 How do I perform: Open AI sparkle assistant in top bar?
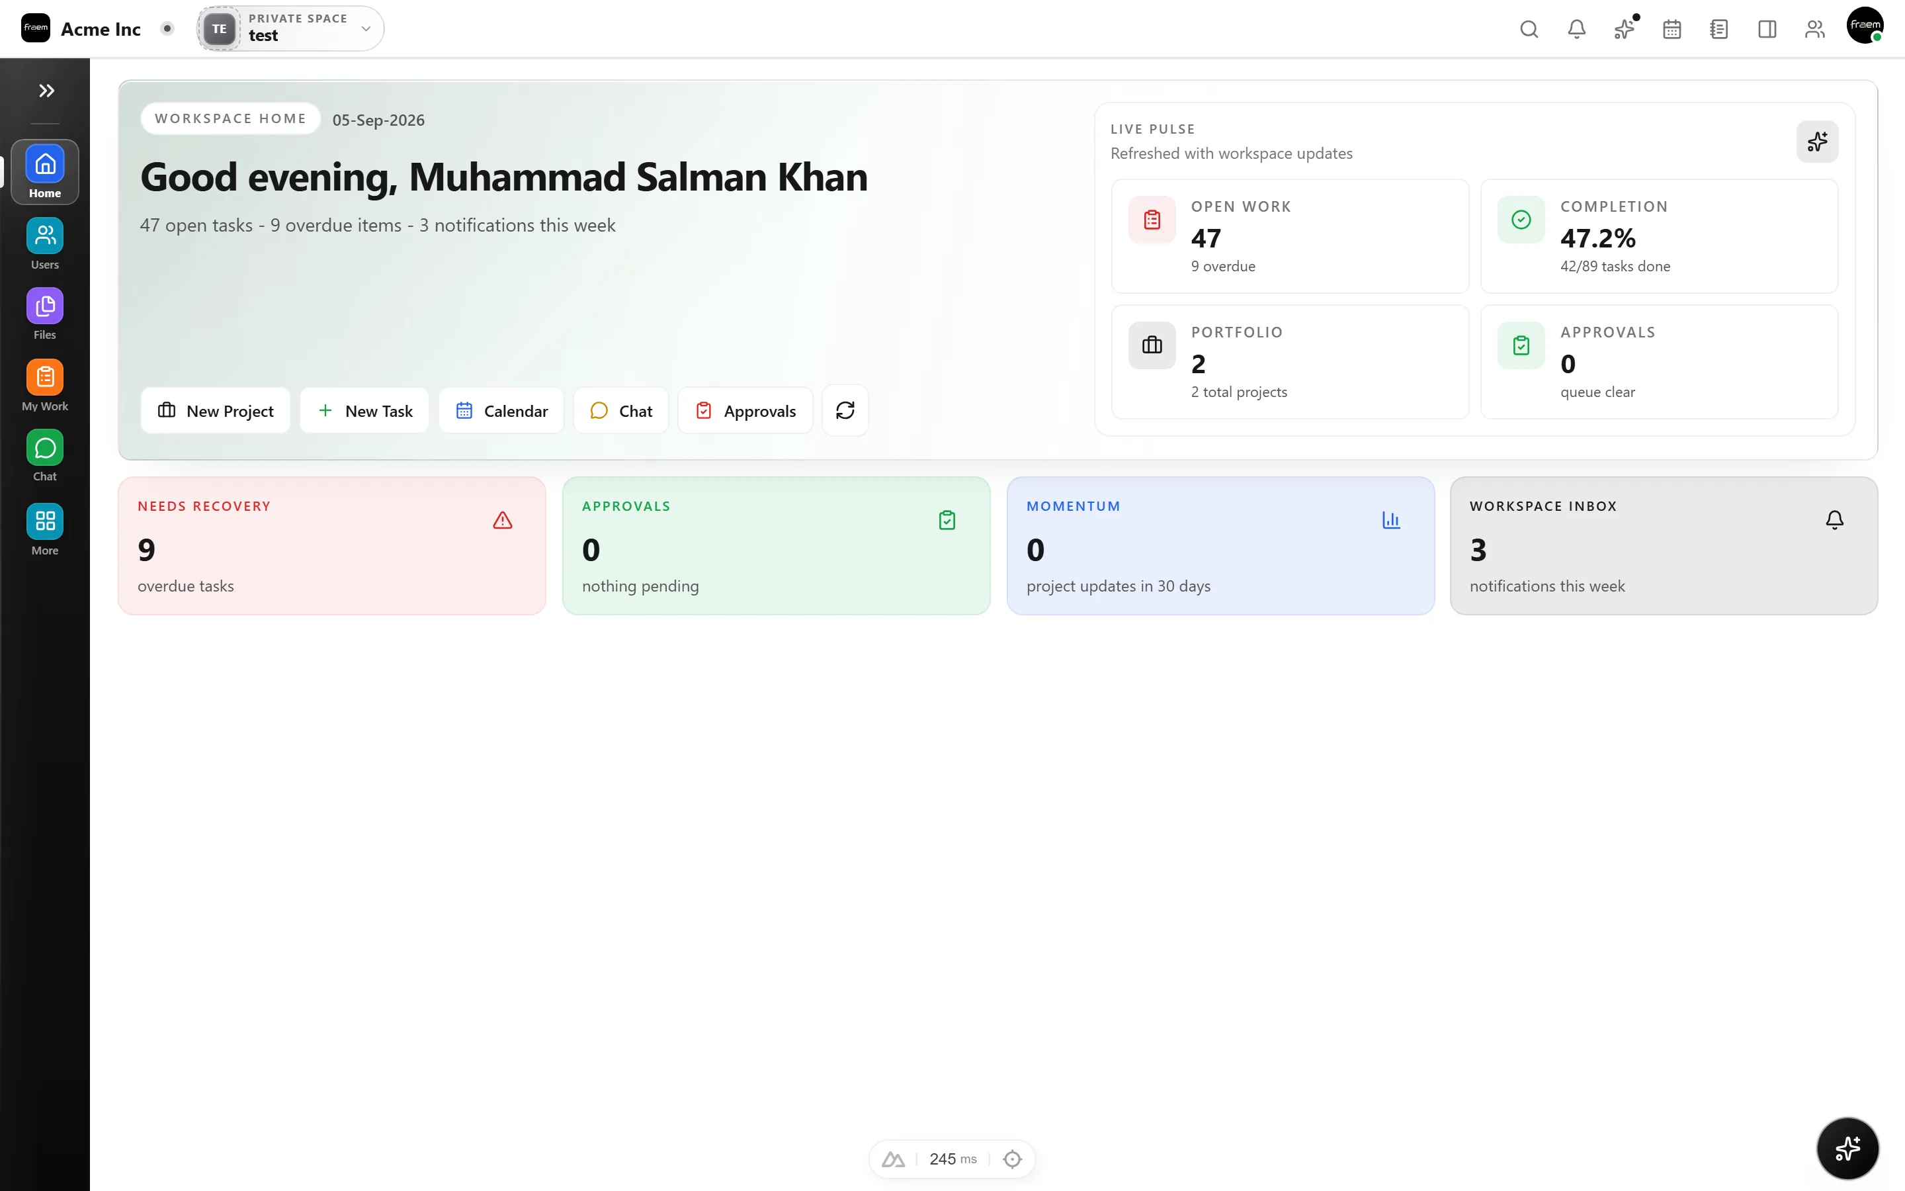[1624, 29]
